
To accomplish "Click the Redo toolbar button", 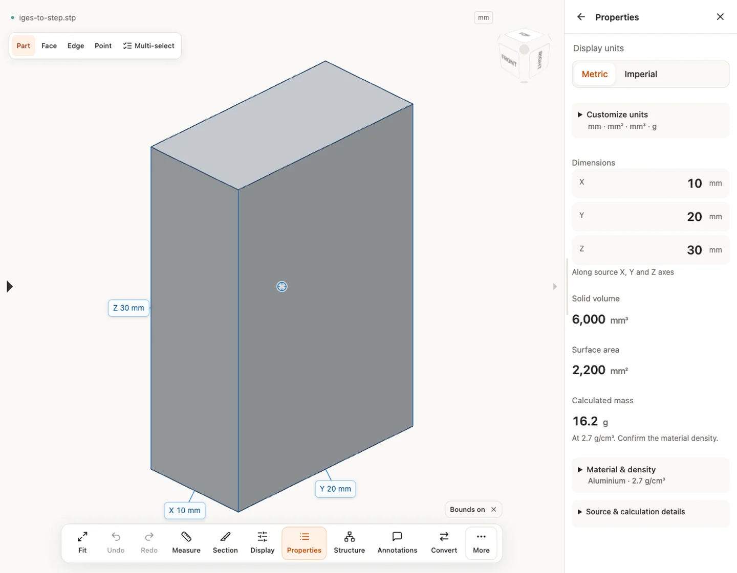I will [x=149, y=543].
